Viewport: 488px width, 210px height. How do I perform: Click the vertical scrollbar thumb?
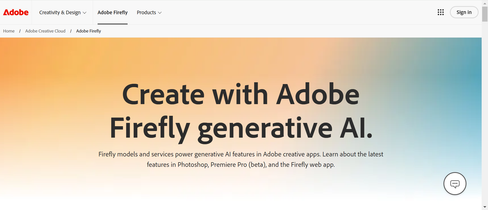485,14
